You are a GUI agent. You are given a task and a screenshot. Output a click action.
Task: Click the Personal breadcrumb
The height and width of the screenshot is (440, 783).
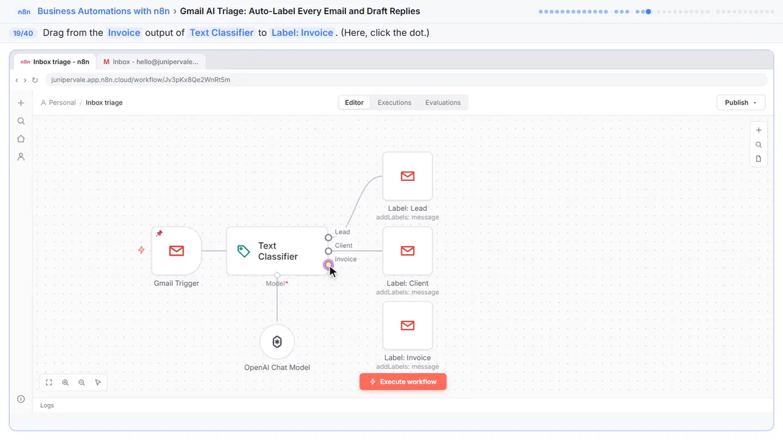58,103
